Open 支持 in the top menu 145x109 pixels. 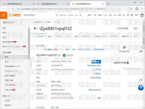click(110, 15)
